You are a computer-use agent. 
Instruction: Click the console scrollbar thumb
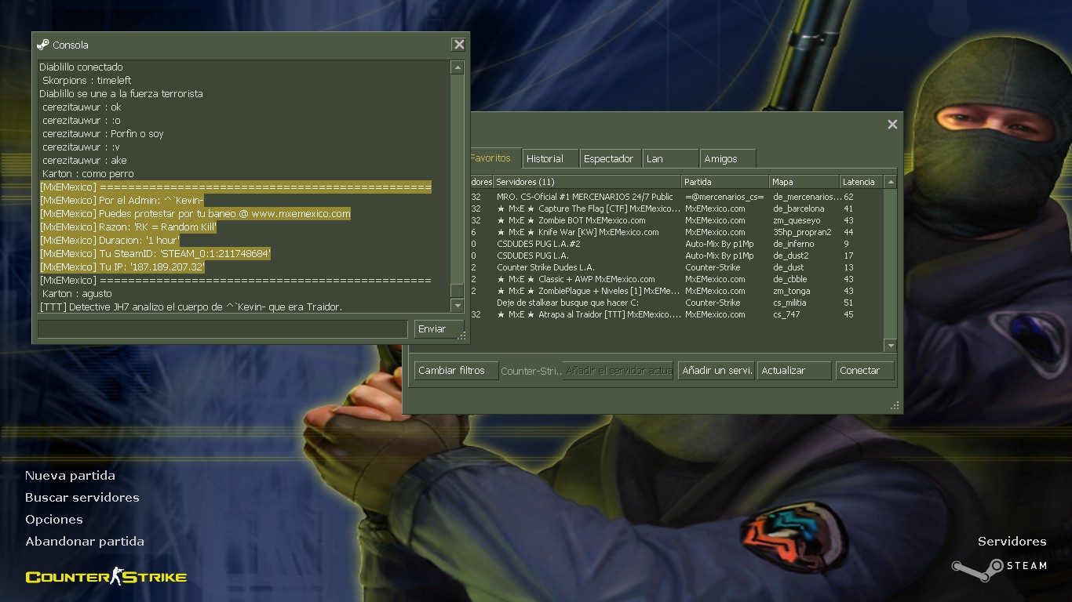(458, 291)
